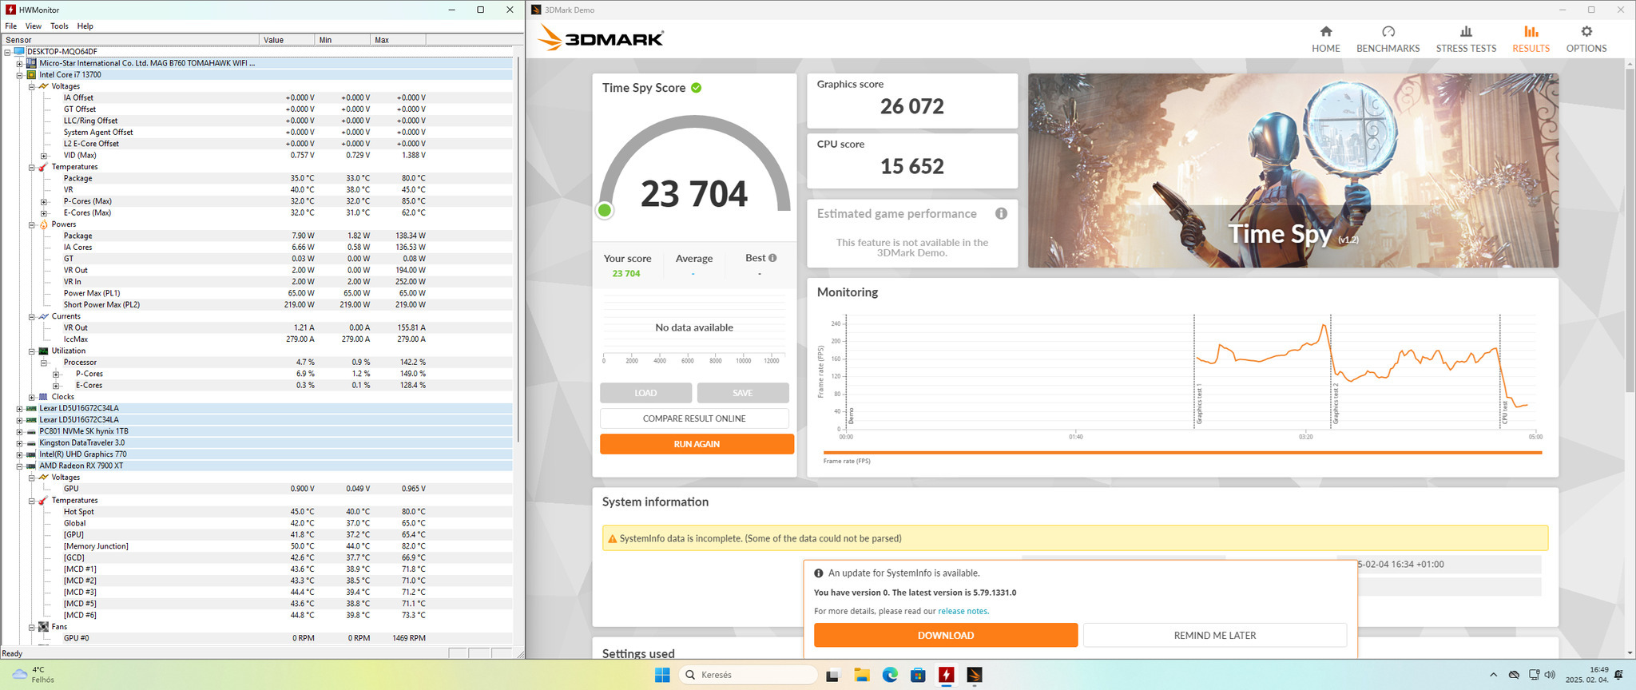Collapse the AMD Radeon RX 7900 XT node
This screenshot has height=690, width=1636.
coord(19,466)
